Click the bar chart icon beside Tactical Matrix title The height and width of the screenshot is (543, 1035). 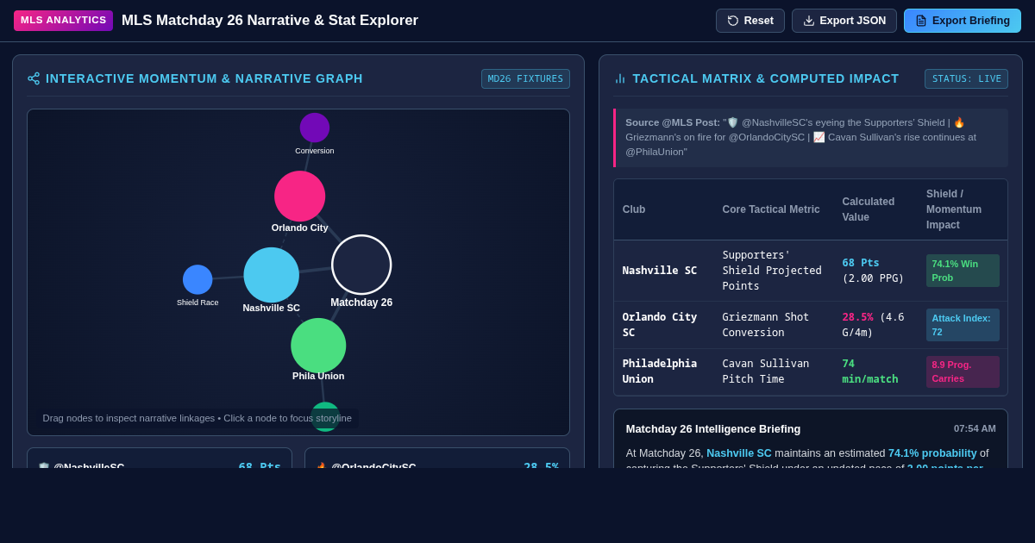[x=620, y=78]
